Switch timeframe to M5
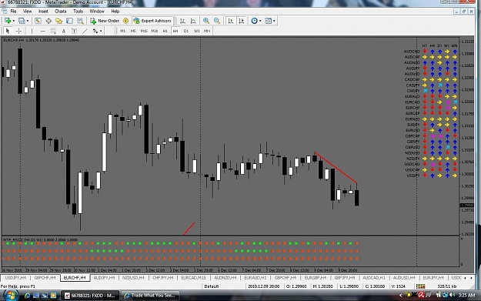This screenshot has width=481, height=301. [133, 31]
